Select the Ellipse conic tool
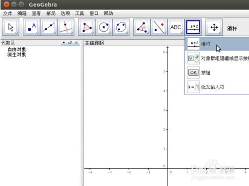This screenshot has height=186, width=249. click(121, 27)
